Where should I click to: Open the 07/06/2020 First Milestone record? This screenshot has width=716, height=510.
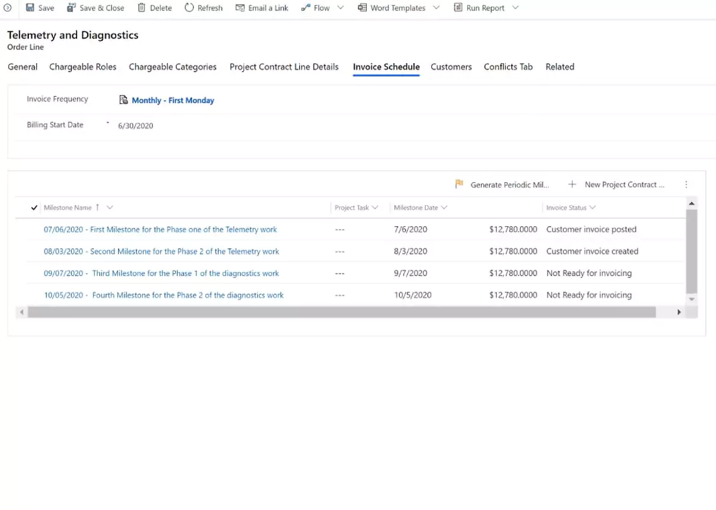click(x=160, y=229)
